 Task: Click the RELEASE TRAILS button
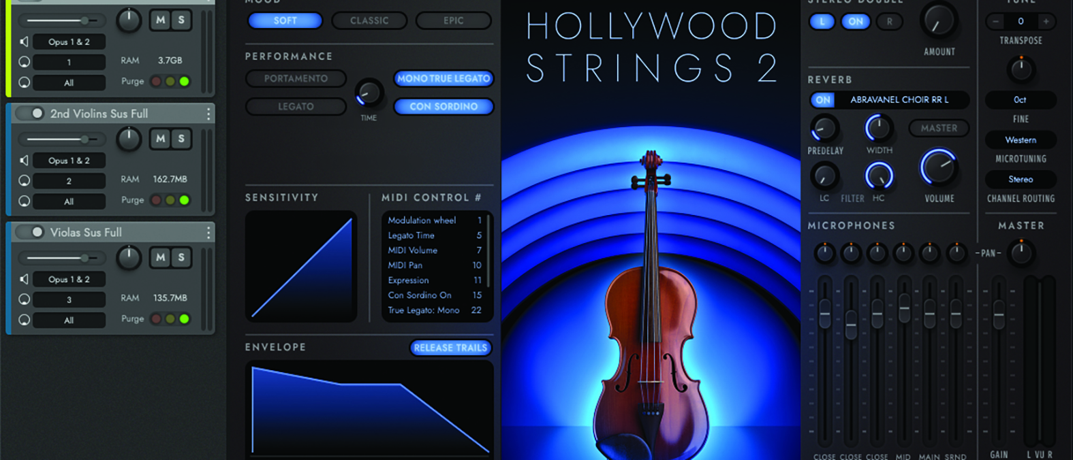click(x=450, y=348)
